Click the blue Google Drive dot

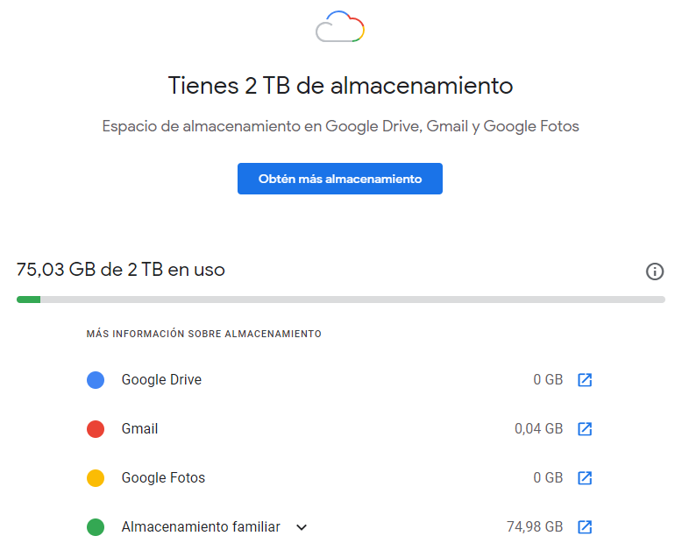[96, 380]
